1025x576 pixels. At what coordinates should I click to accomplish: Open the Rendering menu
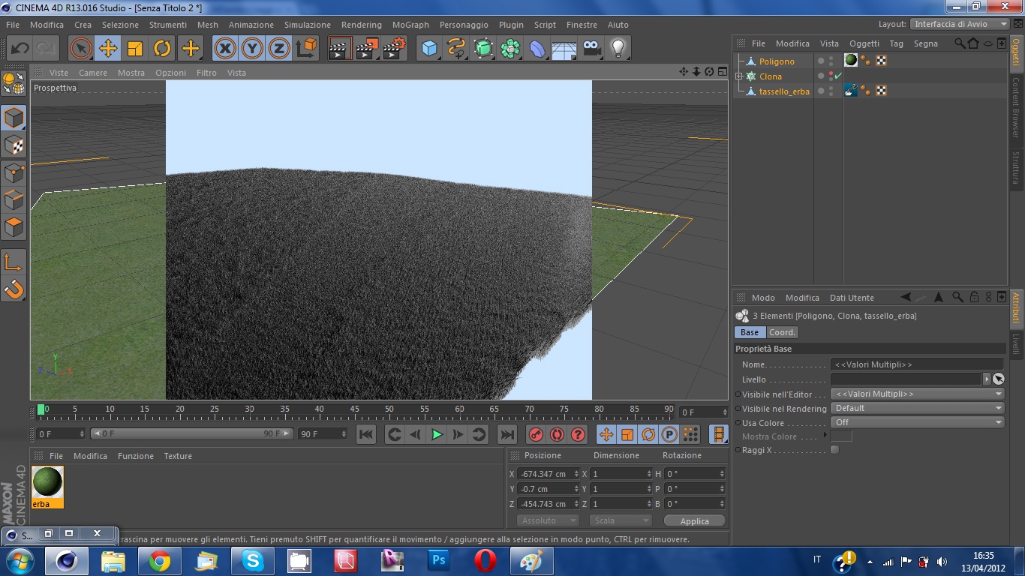(x=362, y=25)
